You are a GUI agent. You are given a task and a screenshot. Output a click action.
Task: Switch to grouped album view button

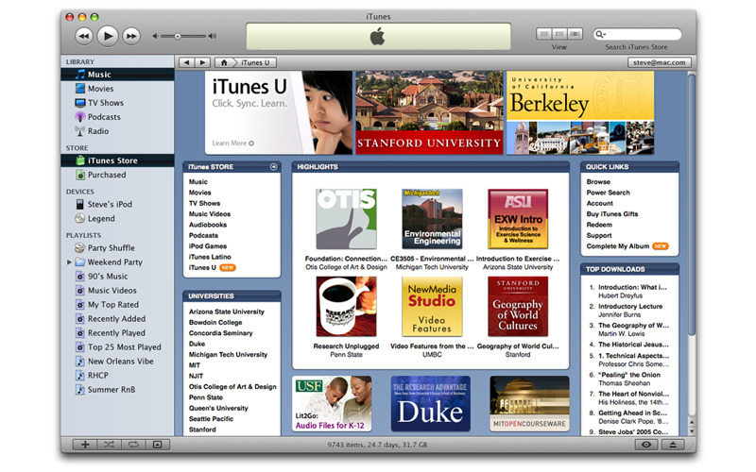click(559, 34)
